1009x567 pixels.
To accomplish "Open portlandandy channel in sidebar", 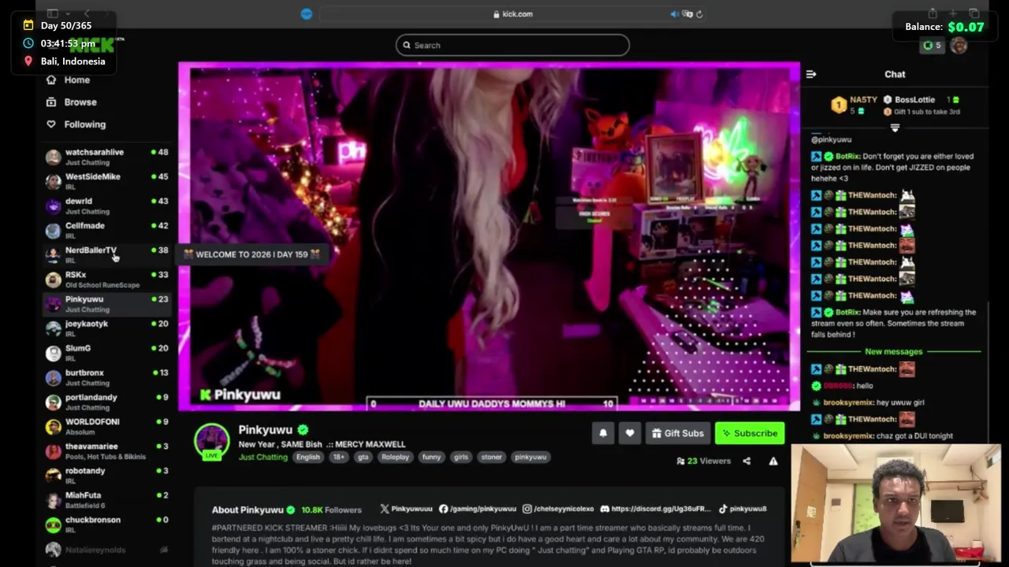I will [x=106, y=402].
